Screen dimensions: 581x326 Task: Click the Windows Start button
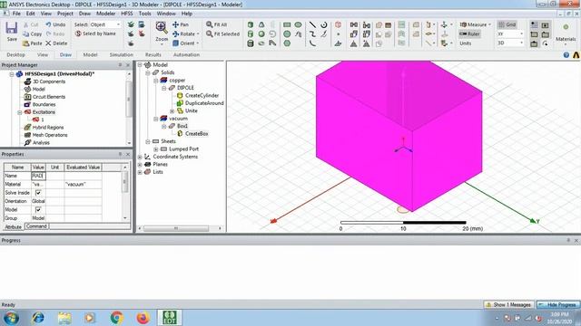point(12,318)
